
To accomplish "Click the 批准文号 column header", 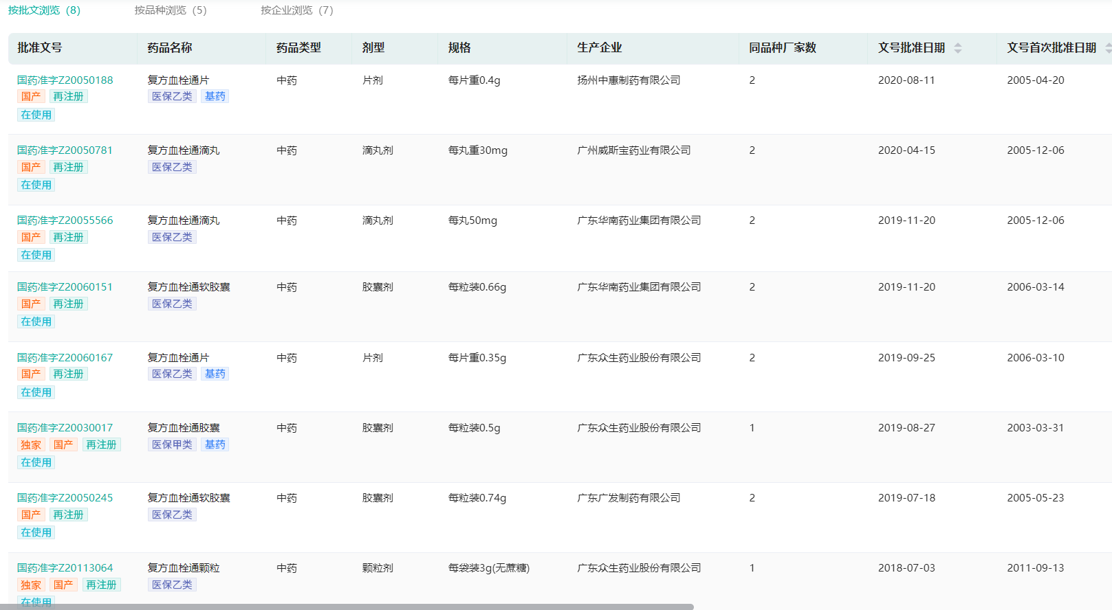I will (40, 48).
